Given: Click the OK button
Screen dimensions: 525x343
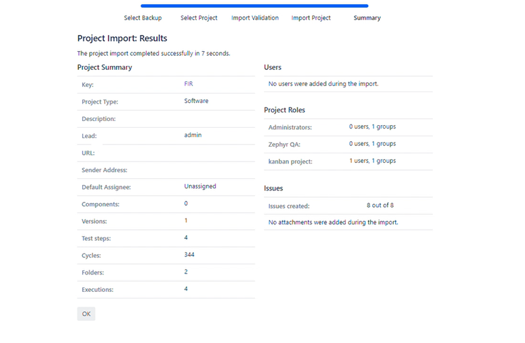Looking at the screenshot, I should click(86, 313).
